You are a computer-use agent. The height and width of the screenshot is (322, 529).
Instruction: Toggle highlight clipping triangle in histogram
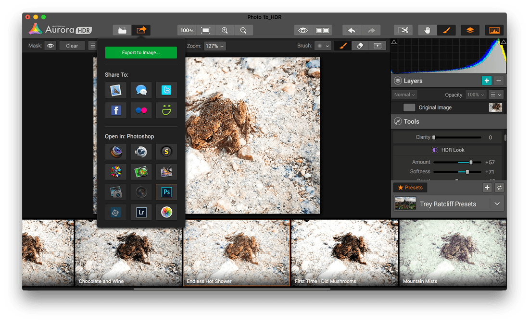pyautogui.click(x=504, y=42)
